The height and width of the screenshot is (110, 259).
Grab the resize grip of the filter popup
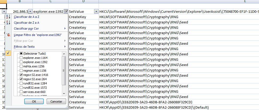[66, 107]
